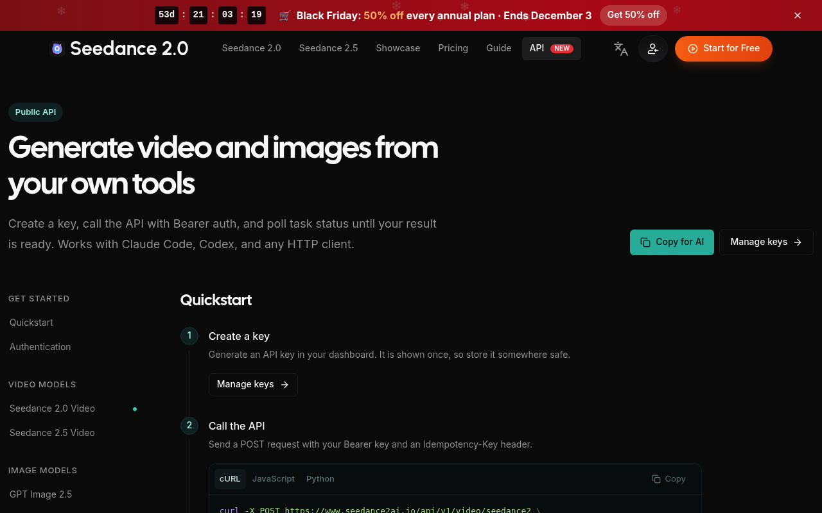Open GPT Image 2.5 in sidebar

41,494
